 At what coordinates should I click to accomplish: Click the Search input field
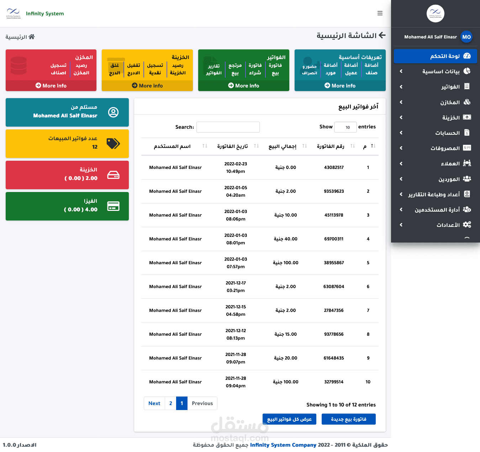point(228,127)
